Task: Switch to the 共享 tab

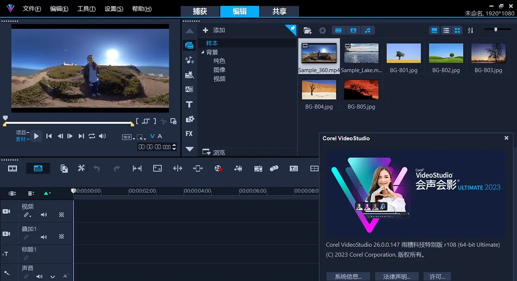Action: pyautogui.click(x=279, y=12)
